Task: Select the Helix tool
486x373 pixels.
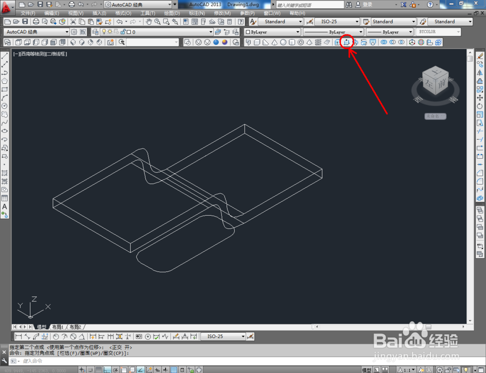Action: tap(318, 42)
